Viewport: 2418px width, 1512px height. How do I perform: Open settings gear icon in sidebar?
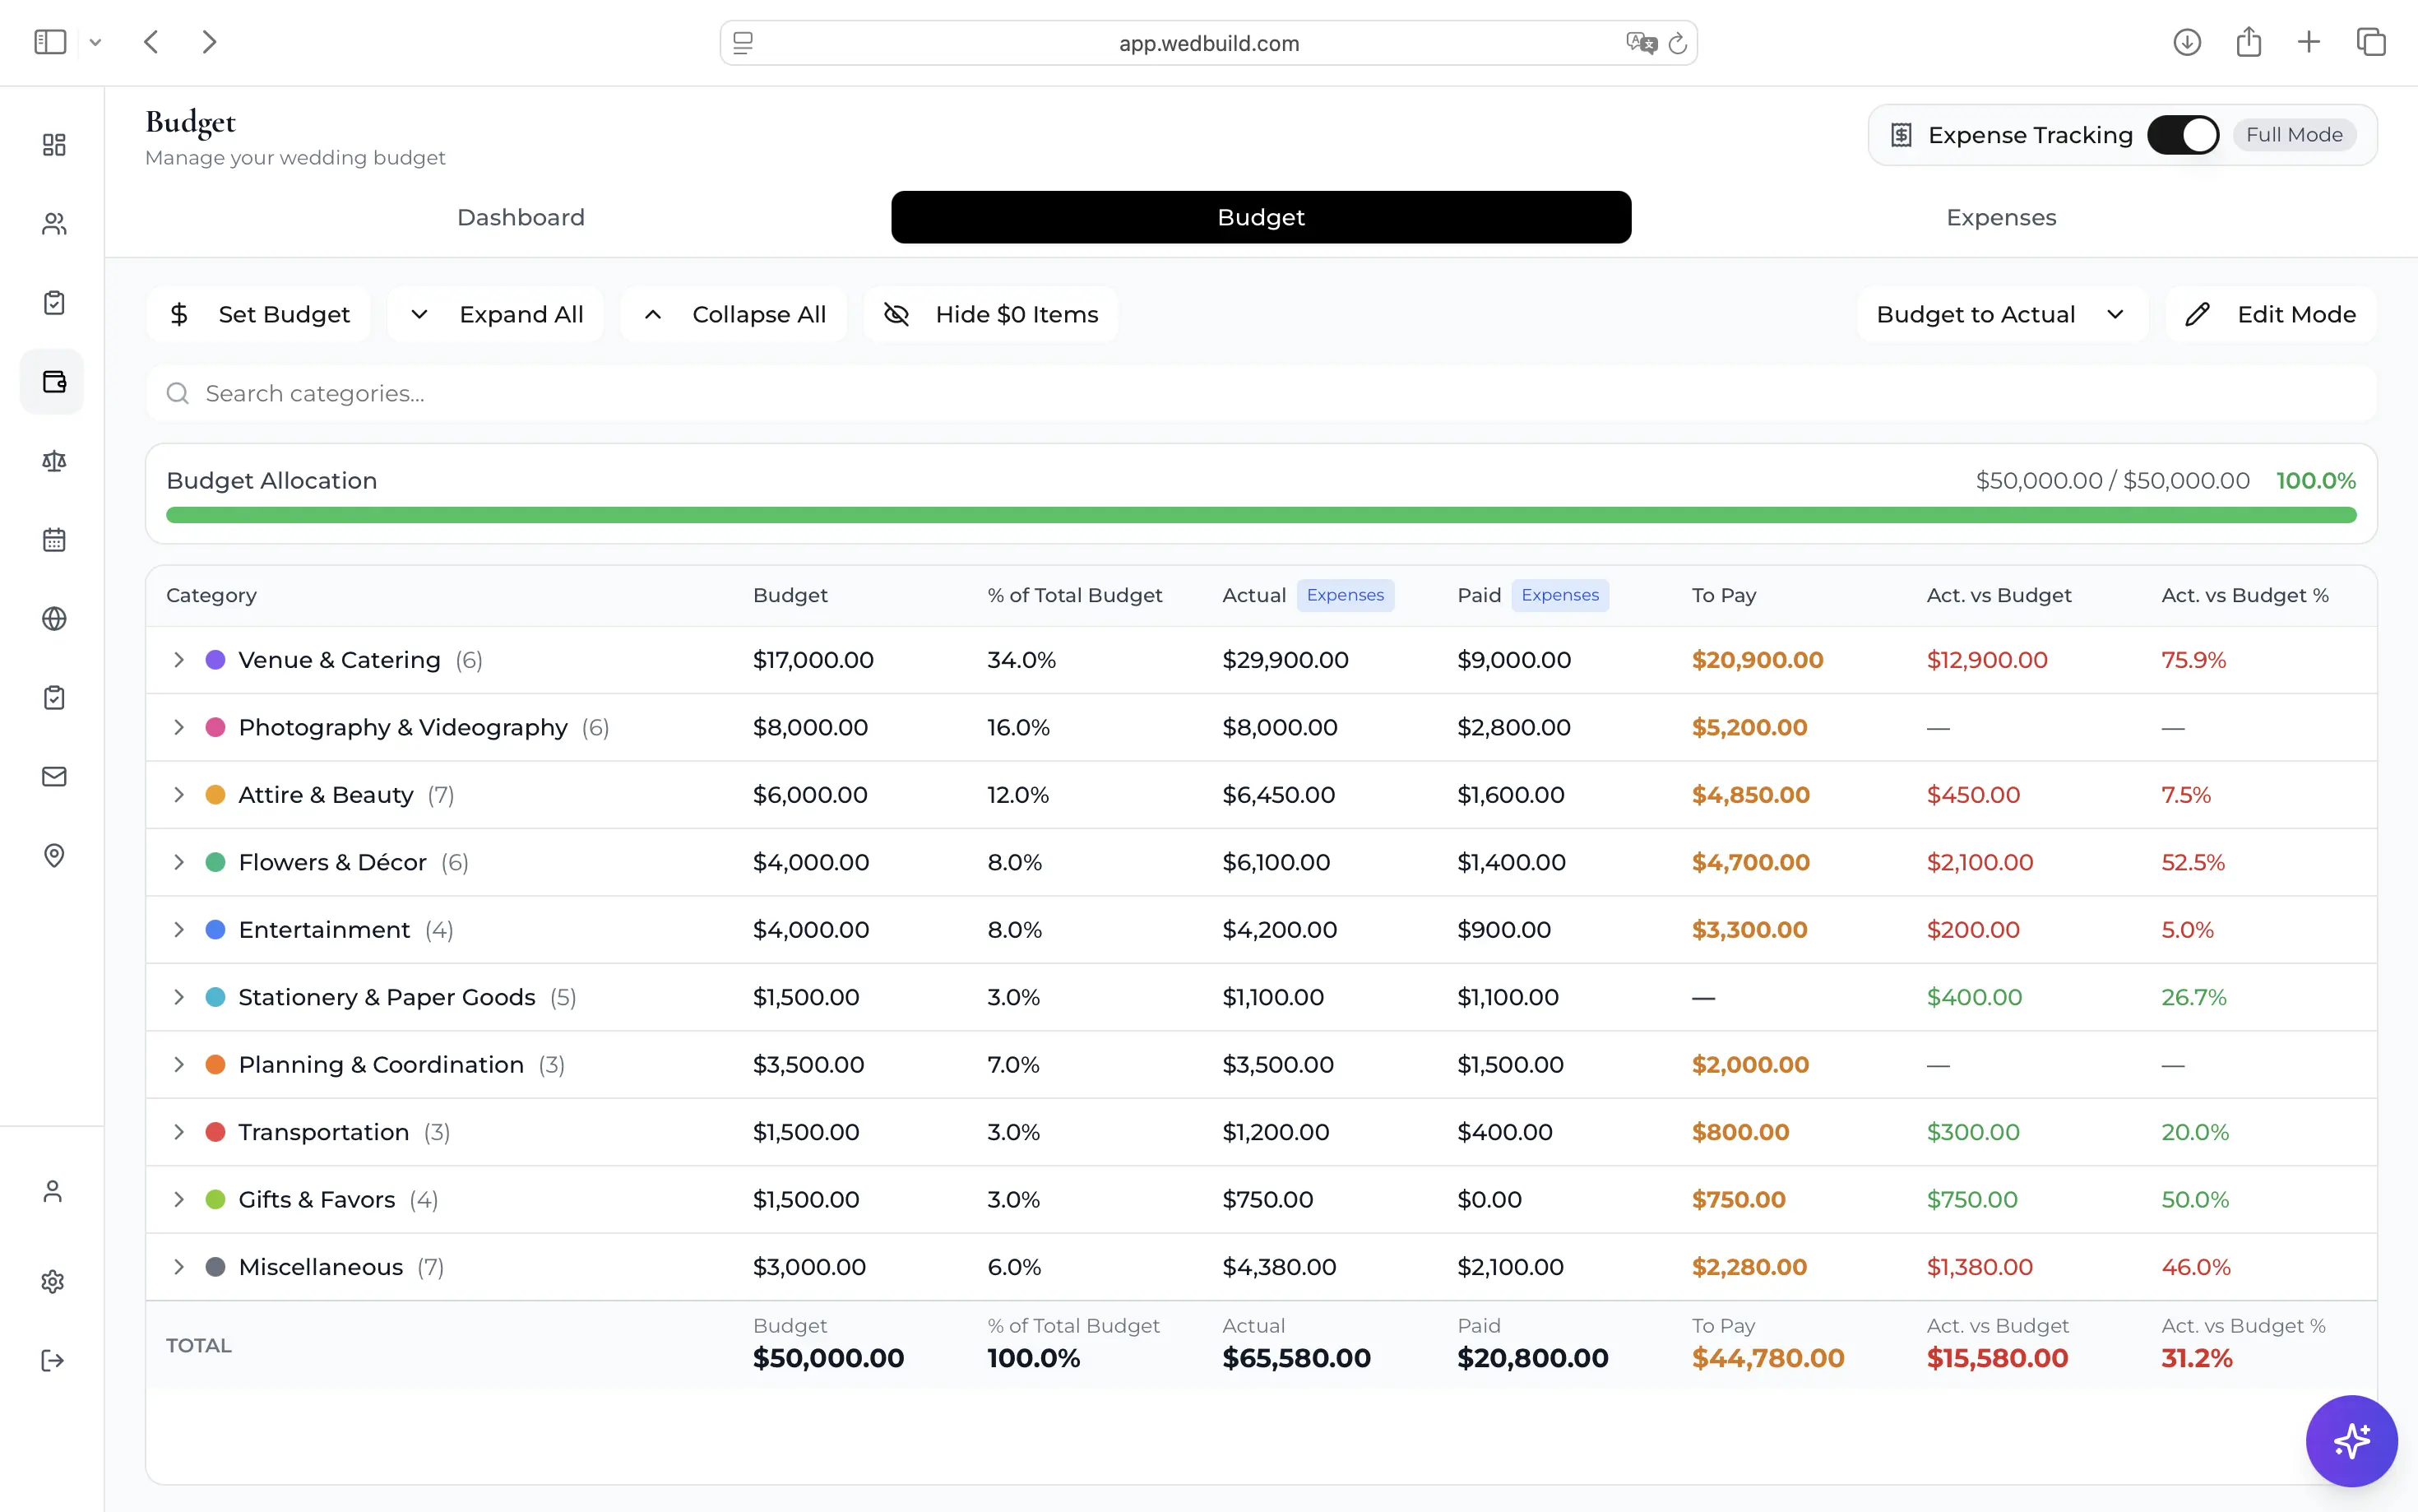tap(53, 1282)
